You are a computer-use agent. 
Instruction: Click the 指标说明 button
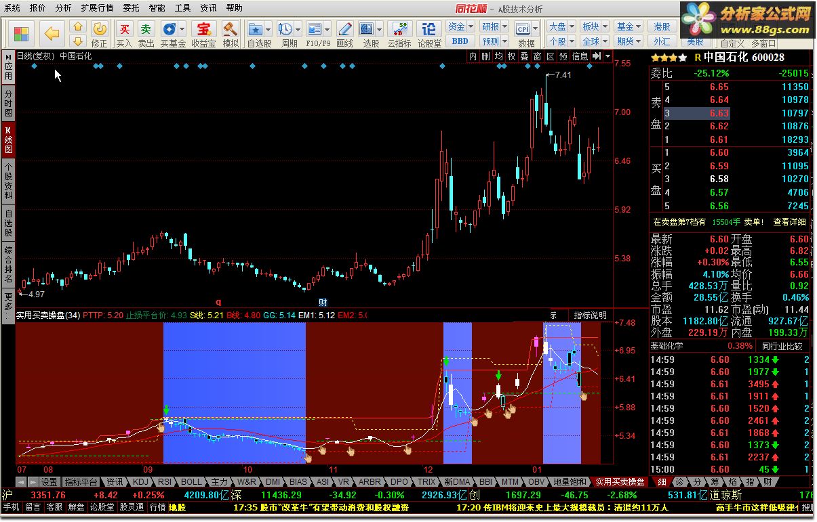[x=590, y=316]
